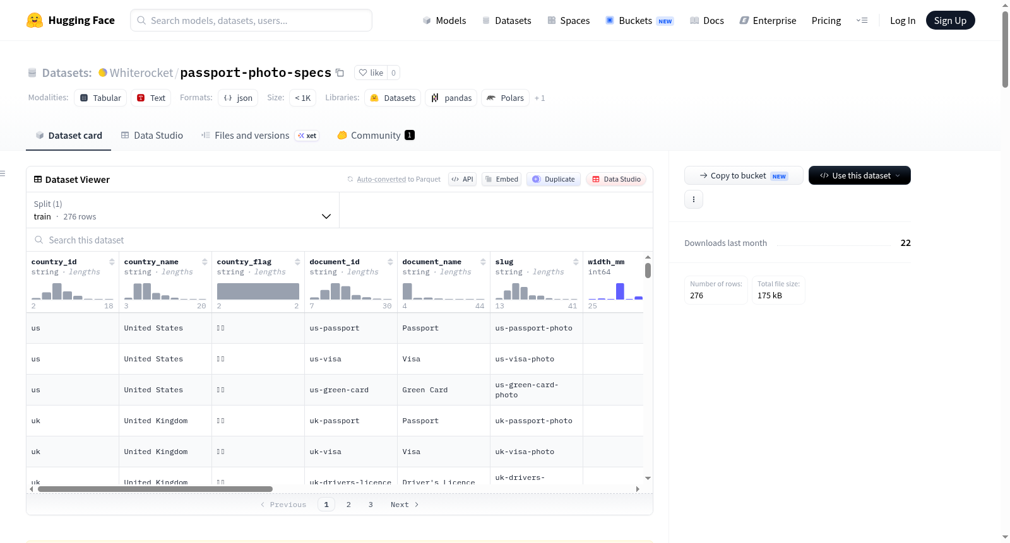Click the table vertical scrollbar thumb
The image size is (1010, 543).
[x=648, y=271]
